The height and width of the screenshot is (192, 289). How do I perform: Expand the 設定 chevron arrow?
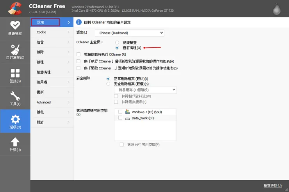(x=69, y=22)
